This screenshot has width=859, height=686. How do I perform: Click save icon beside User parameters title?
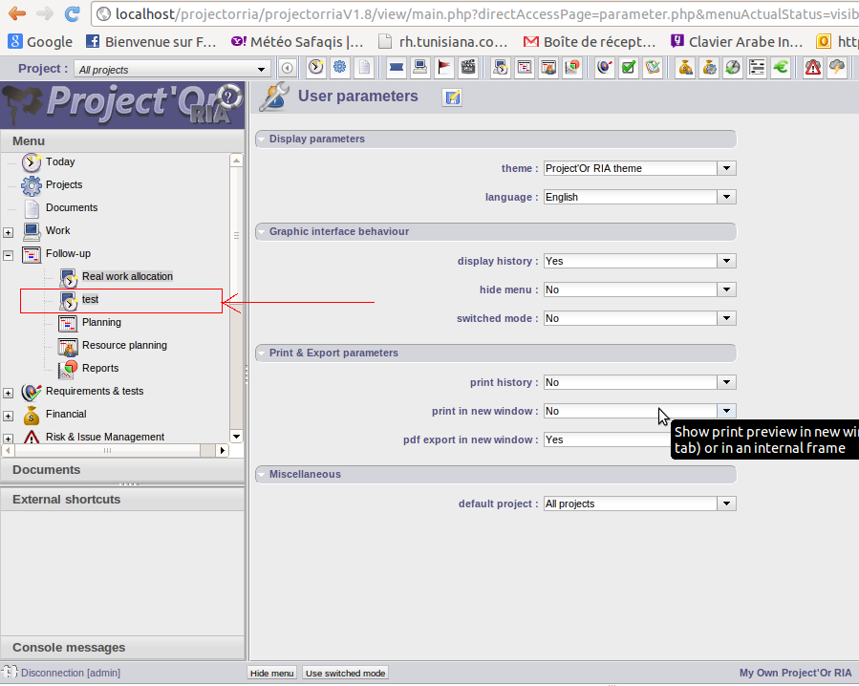[452, 97]
